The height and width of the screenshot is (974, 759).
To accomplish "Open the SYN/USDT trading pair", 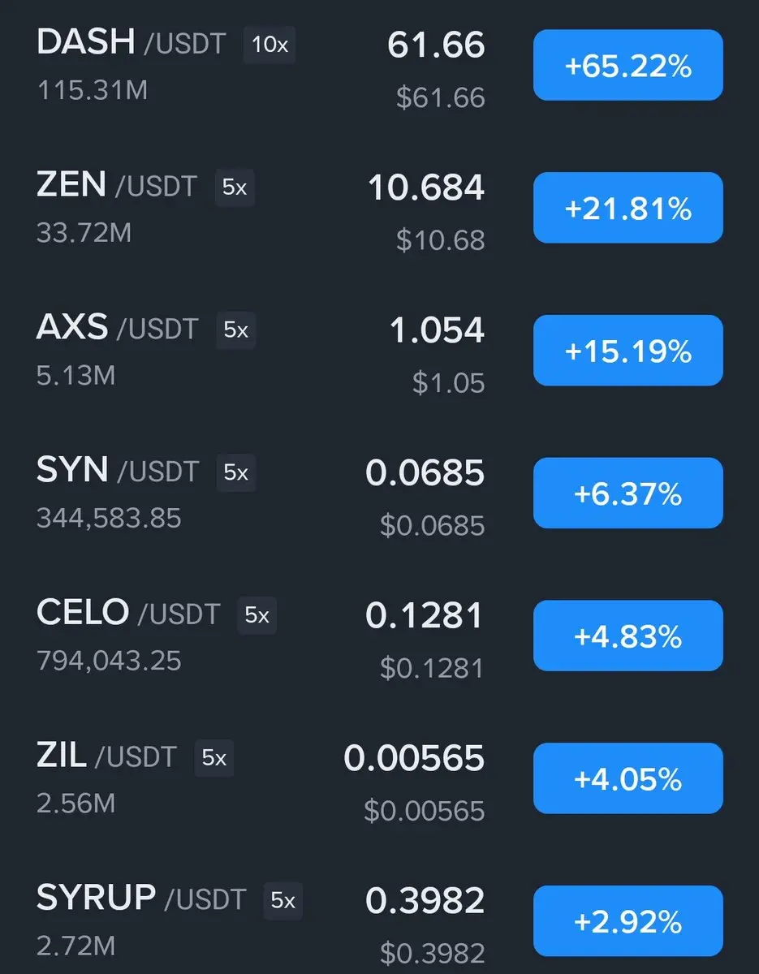I will (117, 471).
